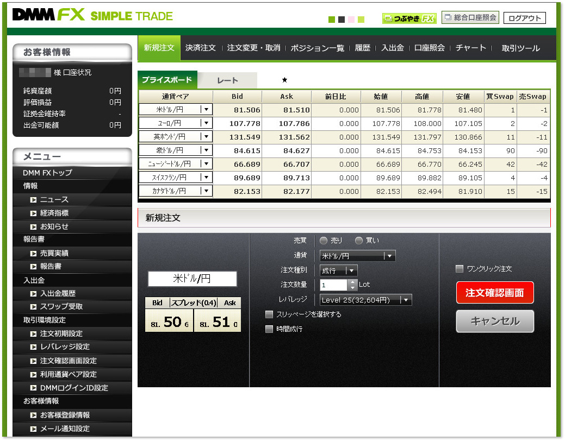
Task: Open the 決済注文 tab
Action: (200, 48)
